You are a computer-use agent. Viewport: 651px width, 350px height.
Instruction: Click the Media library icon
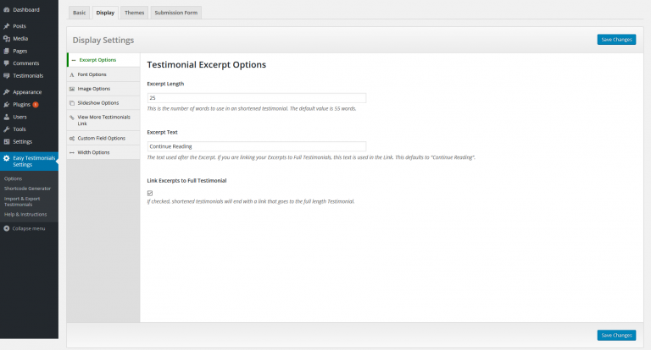(x=7, y=38)
